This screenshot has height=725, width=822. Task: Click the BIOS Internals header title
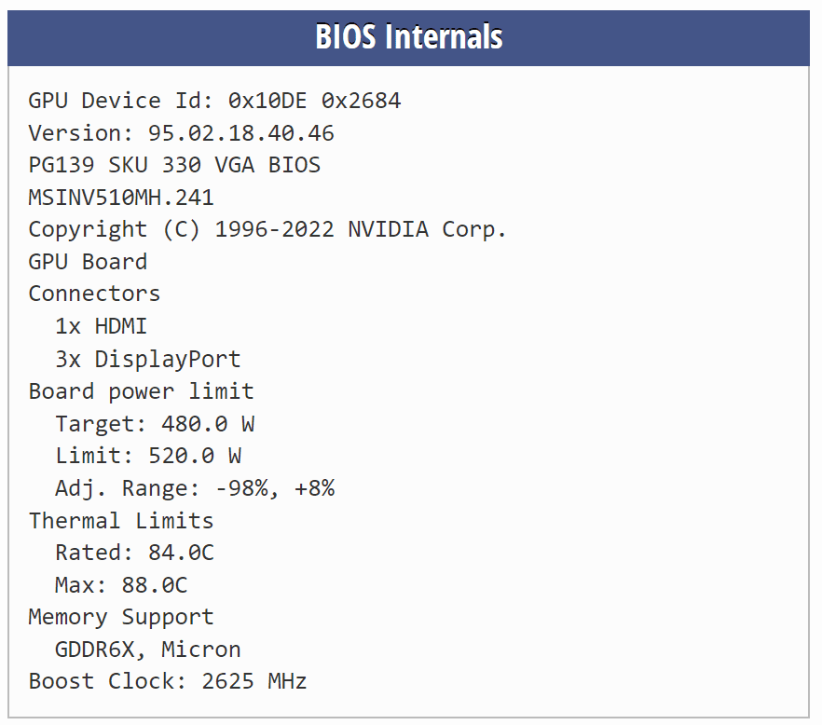(409, 36)
